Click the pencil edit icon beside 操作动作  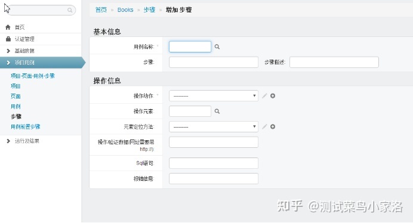coord(264,96)
